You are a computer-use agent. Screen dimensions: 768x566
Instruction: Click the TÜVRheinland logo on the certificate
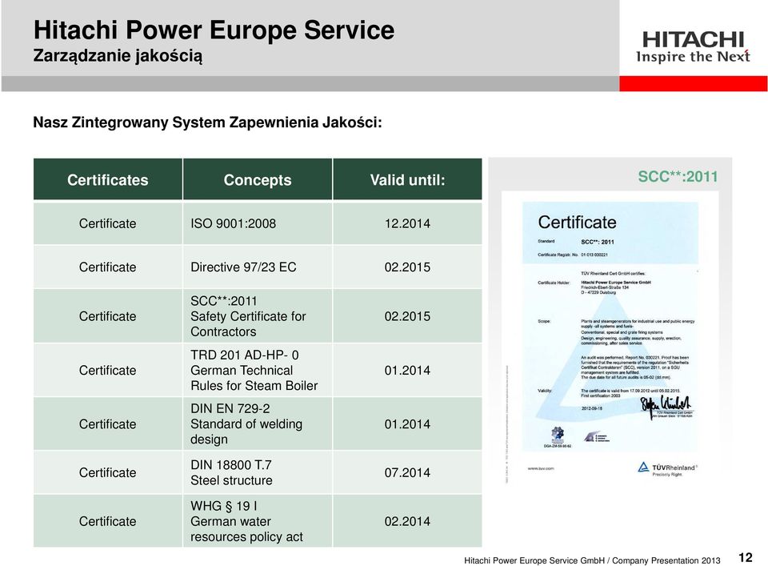[x=667, y=469]
